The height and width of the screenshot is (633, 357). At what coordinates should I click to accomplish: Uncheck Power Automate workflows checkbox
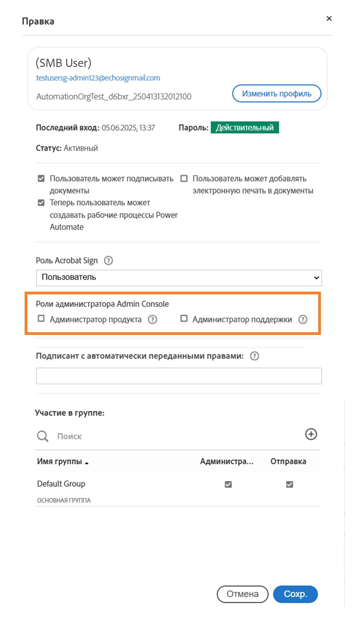(41, 203)
